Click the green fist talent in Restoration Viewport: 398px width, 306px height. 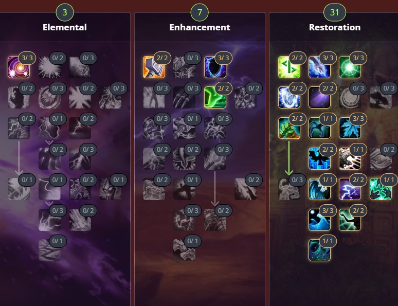click(289, 128)
